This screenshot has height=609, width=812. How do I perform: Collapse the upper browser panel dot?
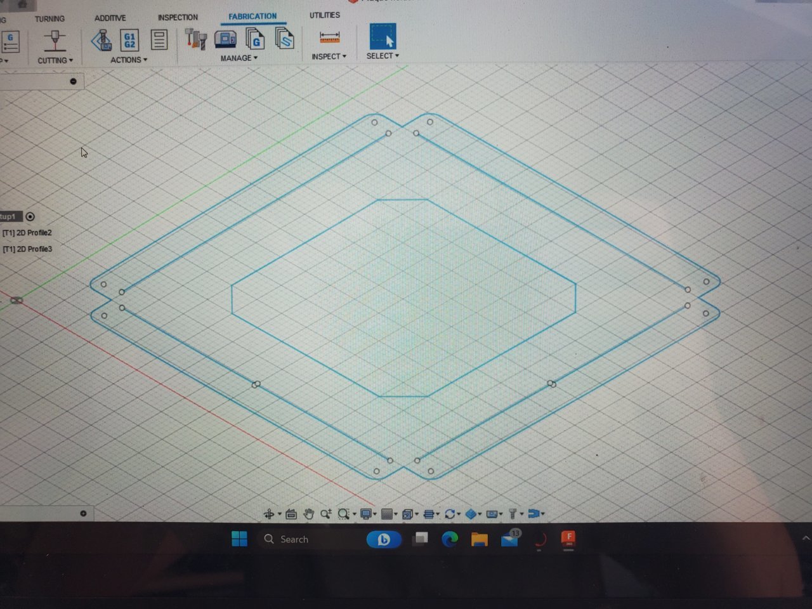pyautogui.click(x=73, y=81)
